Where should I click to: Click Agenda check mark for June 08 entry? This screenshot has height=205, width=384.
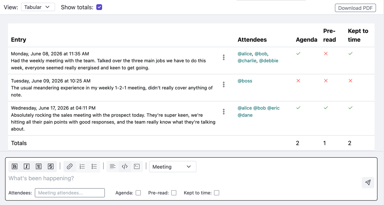click(x=298, y=54)
